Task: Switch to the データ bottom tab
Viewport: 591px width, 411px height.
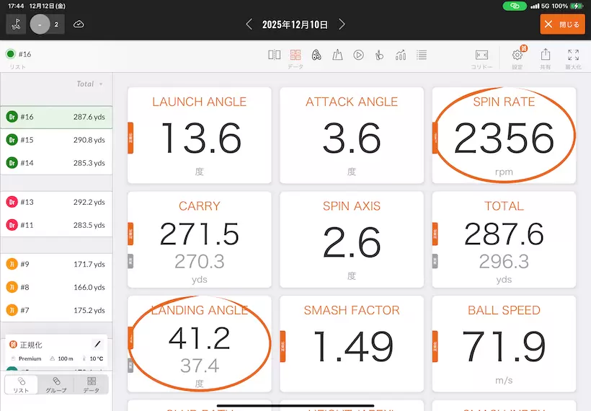Action: [x=92, y=384]
